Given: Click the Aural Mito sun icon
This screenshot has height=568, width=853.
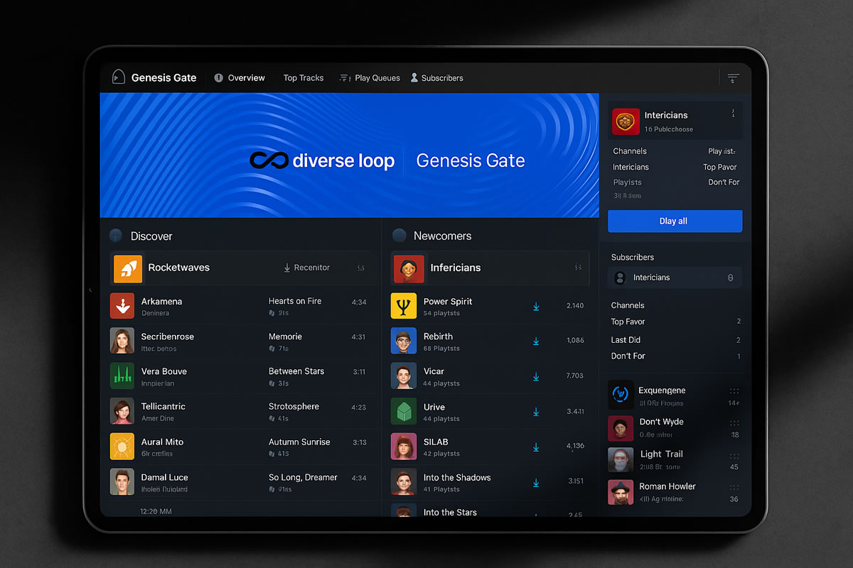Looking at the screenshot, I should click(x=122, y=447).
